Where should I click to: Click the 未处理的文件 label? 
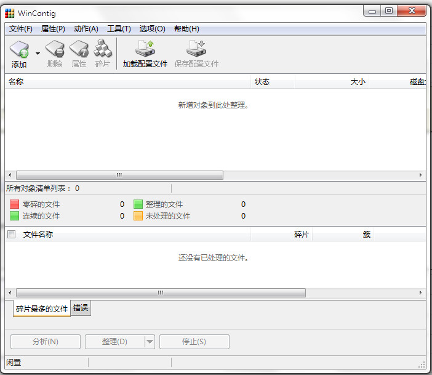pyautogui.click(x=168, y=216)
